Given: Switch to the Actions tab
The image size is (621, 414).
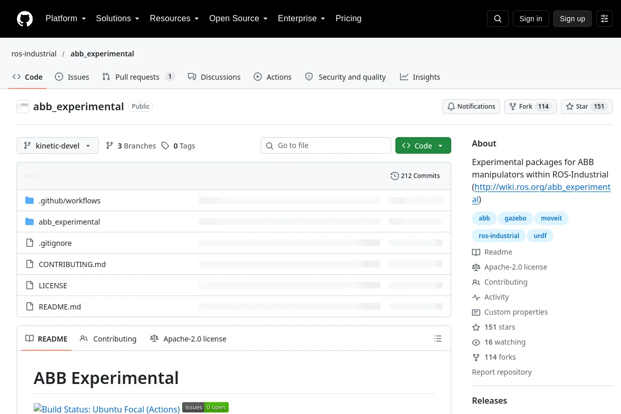Looking at the screenshot, I should [x=273, y=77].
